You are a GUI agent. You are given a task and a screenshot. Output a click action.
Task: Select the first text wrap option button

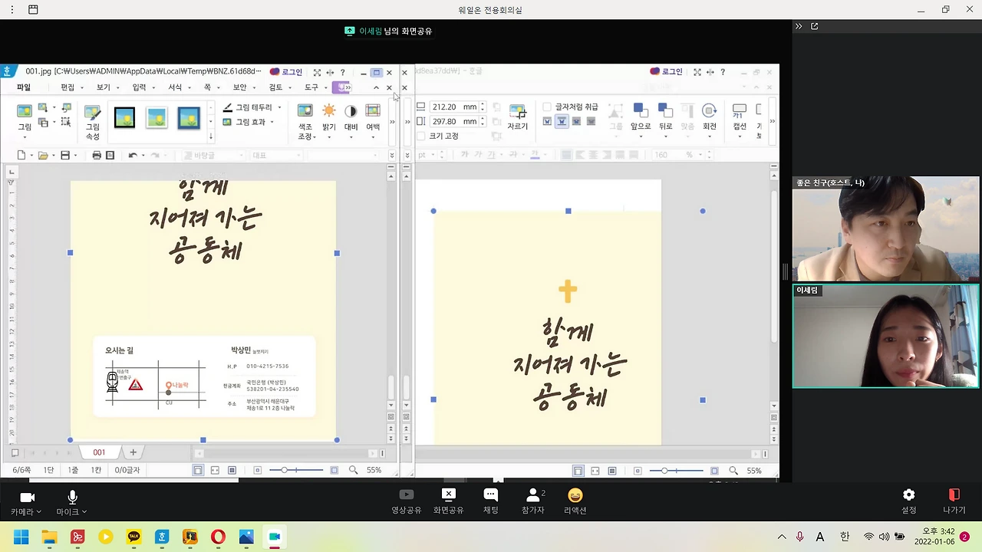tap(547, 121)
